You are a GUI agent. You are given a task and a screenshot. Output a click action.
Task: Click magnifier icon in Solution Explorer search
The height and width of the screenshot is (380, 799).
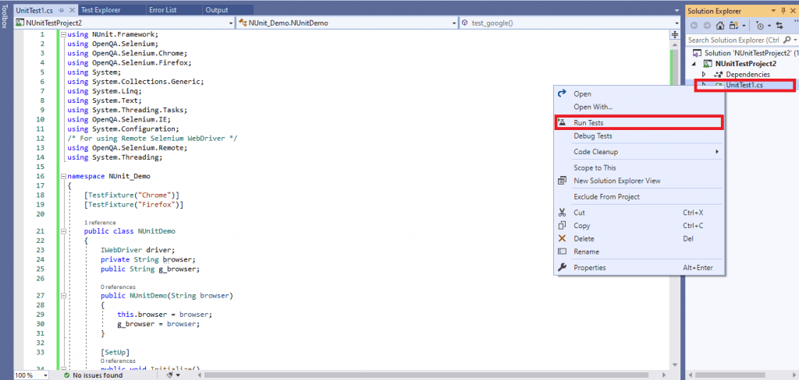787,40
